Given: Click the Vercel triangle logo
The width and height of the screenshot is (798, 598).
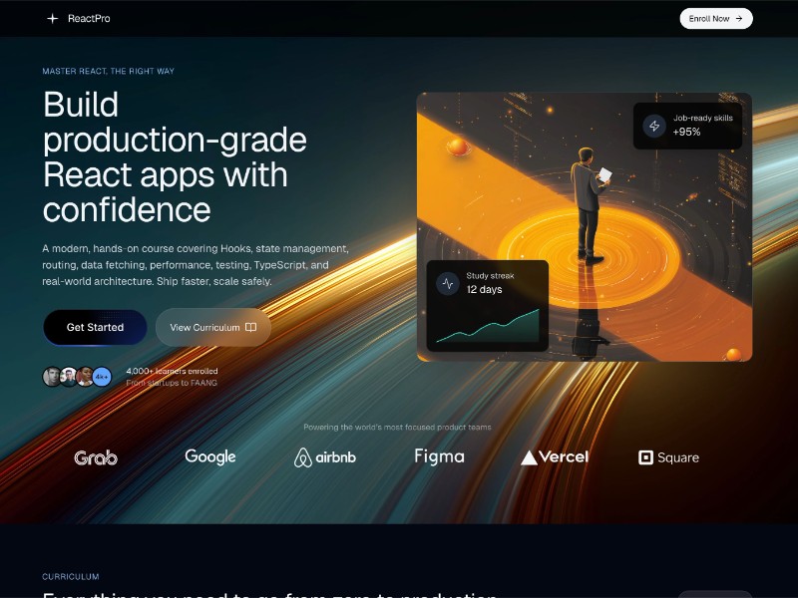Looking at the screenshot, I should tap(528, 456).
